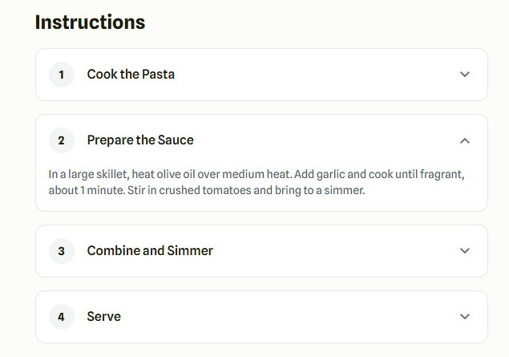Click the "Serve" step title
The image size is (509, 357).
click(104, 317)
